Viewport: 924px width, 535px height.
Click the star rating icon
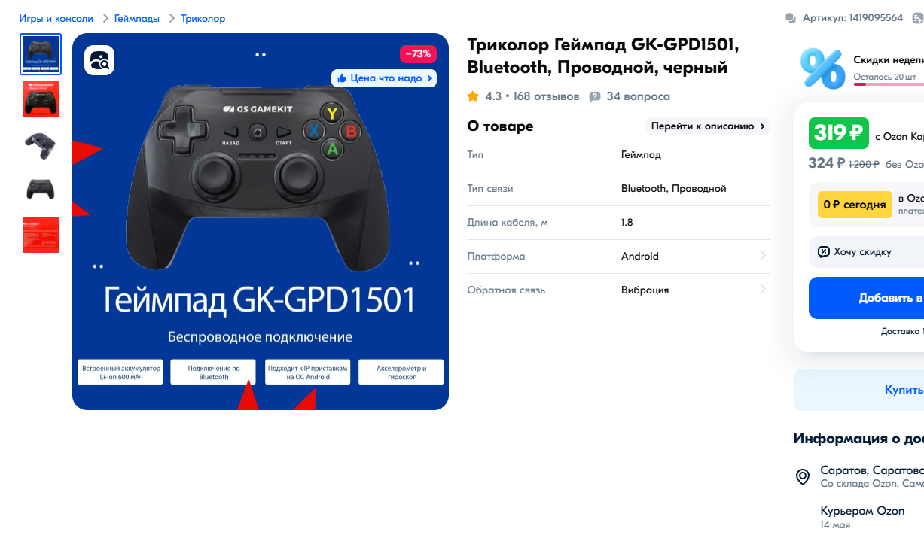pyautogui.click(x=473, y=96)
